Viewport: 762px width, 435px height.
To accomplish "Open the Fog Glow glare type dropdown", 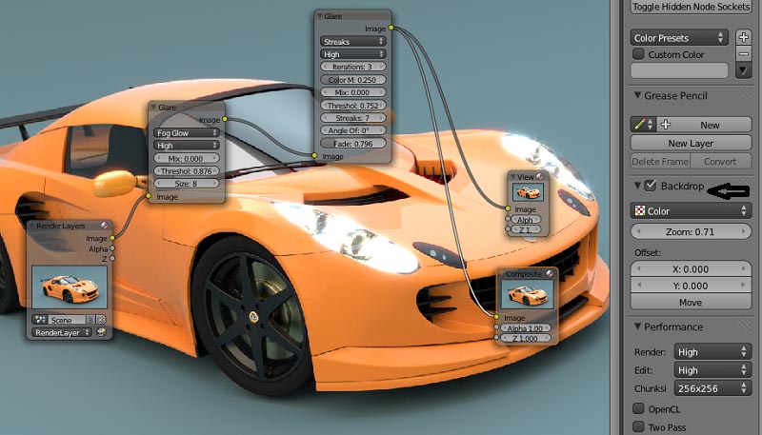I will click(187, 133).
